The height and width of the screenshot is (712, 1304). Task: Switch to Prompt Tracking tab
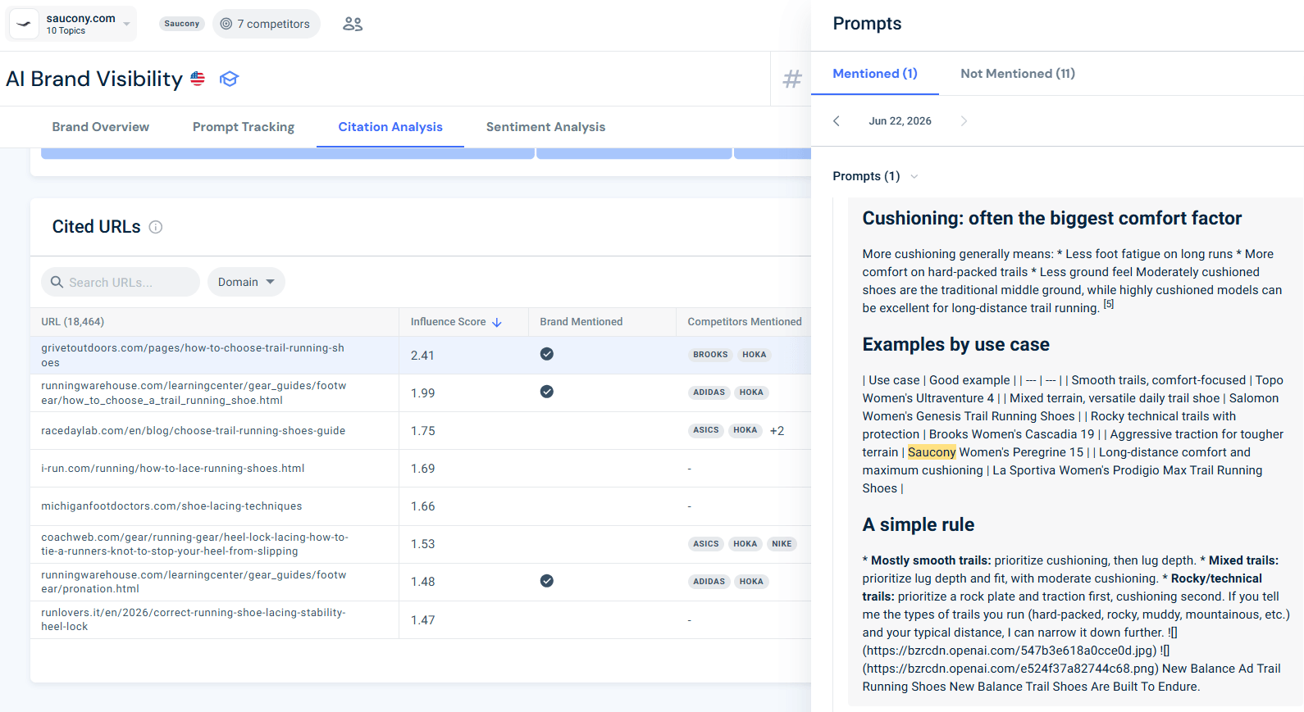pyautogui.click(x=244, y=127)
